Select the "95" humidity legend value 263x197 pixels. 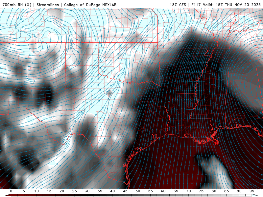point(252,191)
